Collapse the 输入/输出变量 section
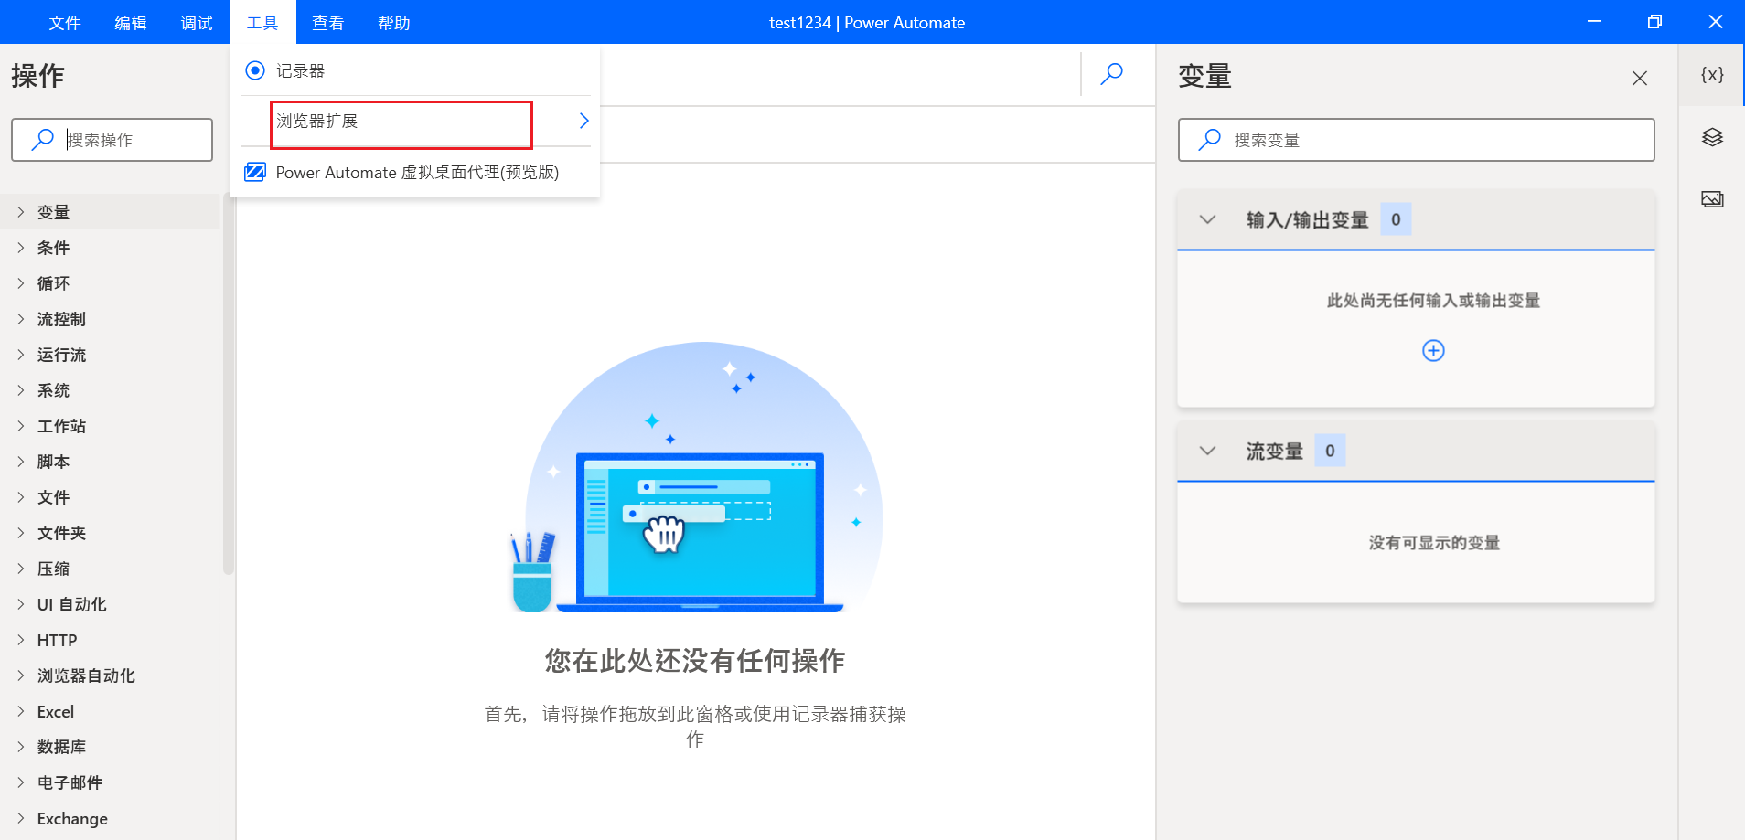The height and width of the screenshot is (840, 1745). click(1207, 219)
